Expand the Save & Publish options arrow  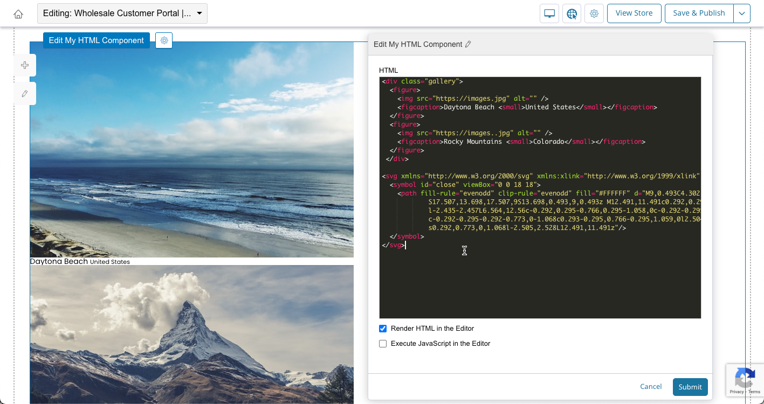pos(742,13)
